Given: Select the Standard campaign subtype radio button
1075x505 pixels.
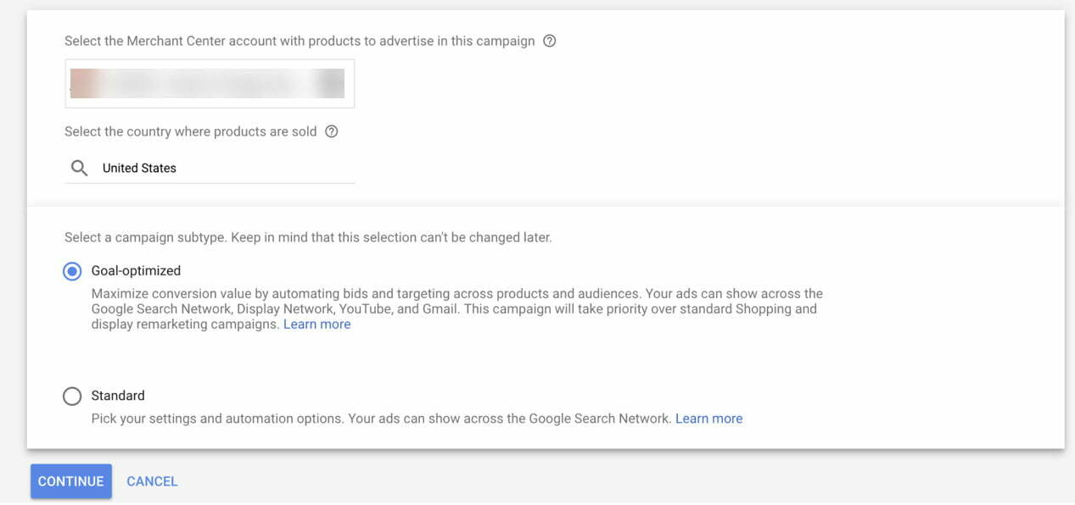Looking at the screenshot, I should (72, 395).
